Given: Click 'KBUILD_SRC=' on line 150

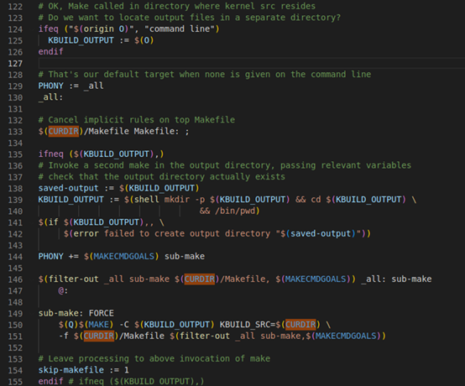Looking at the screenshot, I should click(x=248, y=325).
